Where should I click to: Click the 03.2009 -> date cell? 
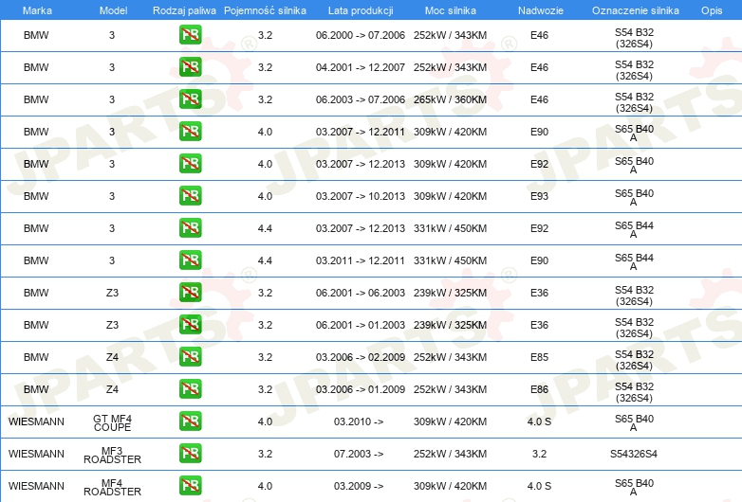pos(359,486)
